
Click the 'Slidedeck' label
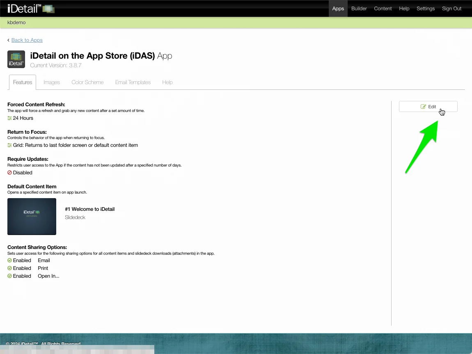pyautogui.click(x=75, y=217)
